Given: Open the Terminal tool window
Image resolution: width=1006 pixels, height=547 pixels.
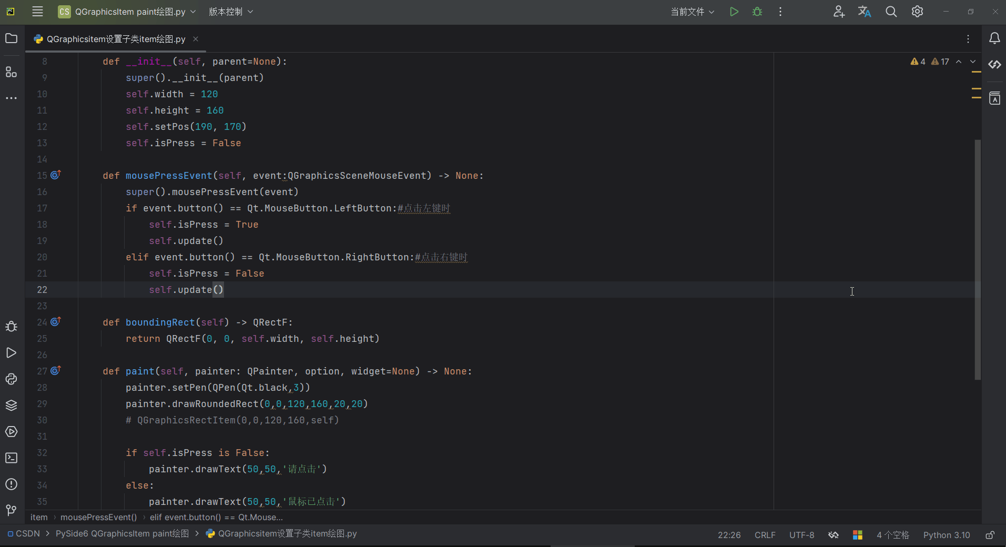Looking at the screenshot, I should click(x=11, y=458).
